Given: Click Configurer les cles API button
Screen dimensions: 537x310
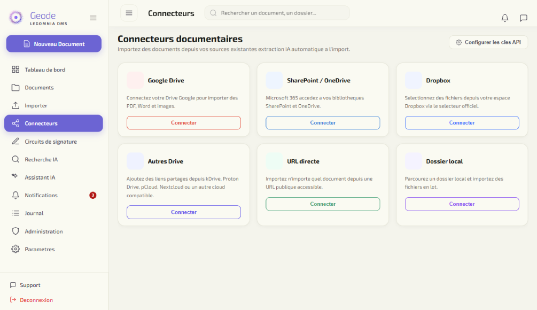Looking at the screenshot, I should [x=488, y=42].
